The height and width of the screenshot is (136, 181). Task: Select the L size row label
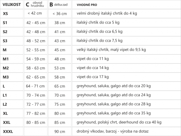[4, 86]
